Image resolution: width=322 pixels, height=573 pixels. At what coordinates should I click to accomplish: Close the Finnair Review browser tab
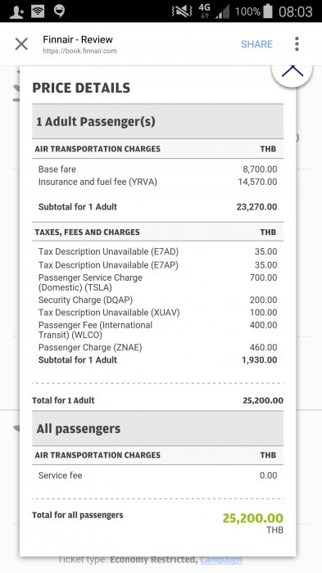point(21,44)
